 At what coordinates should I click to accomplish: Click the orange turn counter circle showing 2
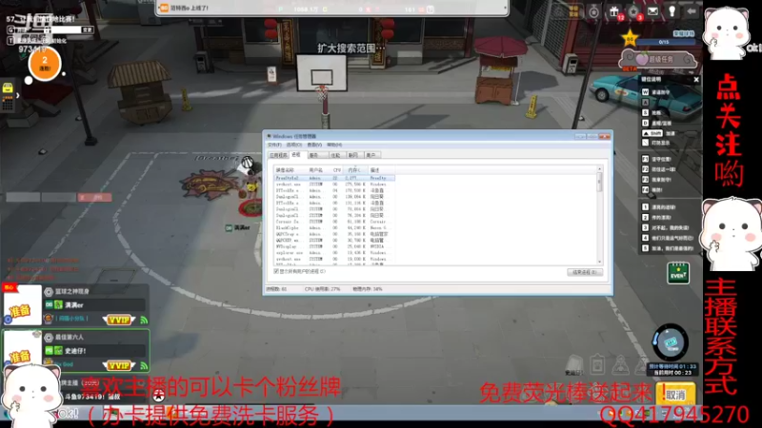[45, 64]
